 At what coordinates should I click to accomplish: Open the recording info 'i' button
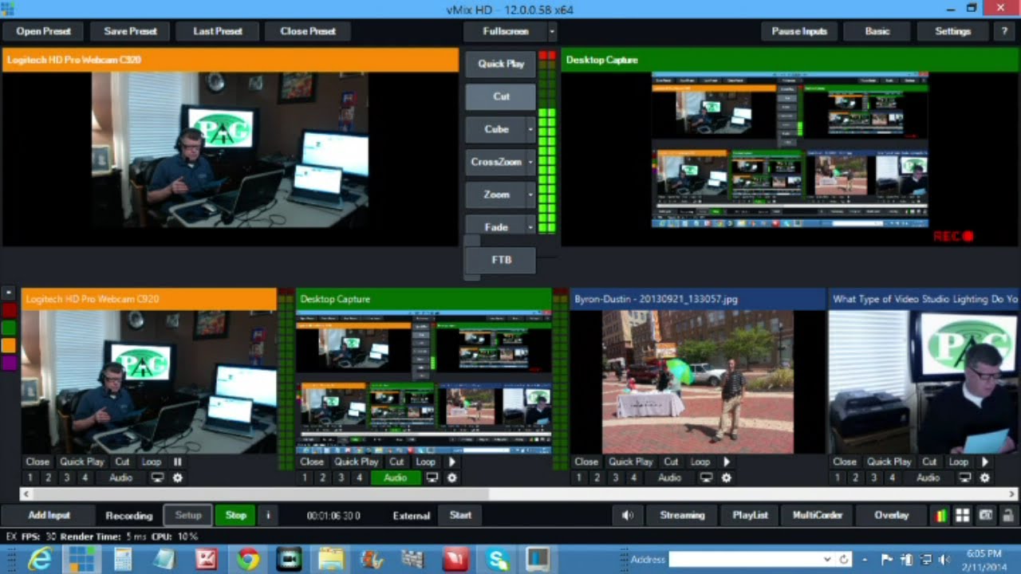[x=268, y=515]
